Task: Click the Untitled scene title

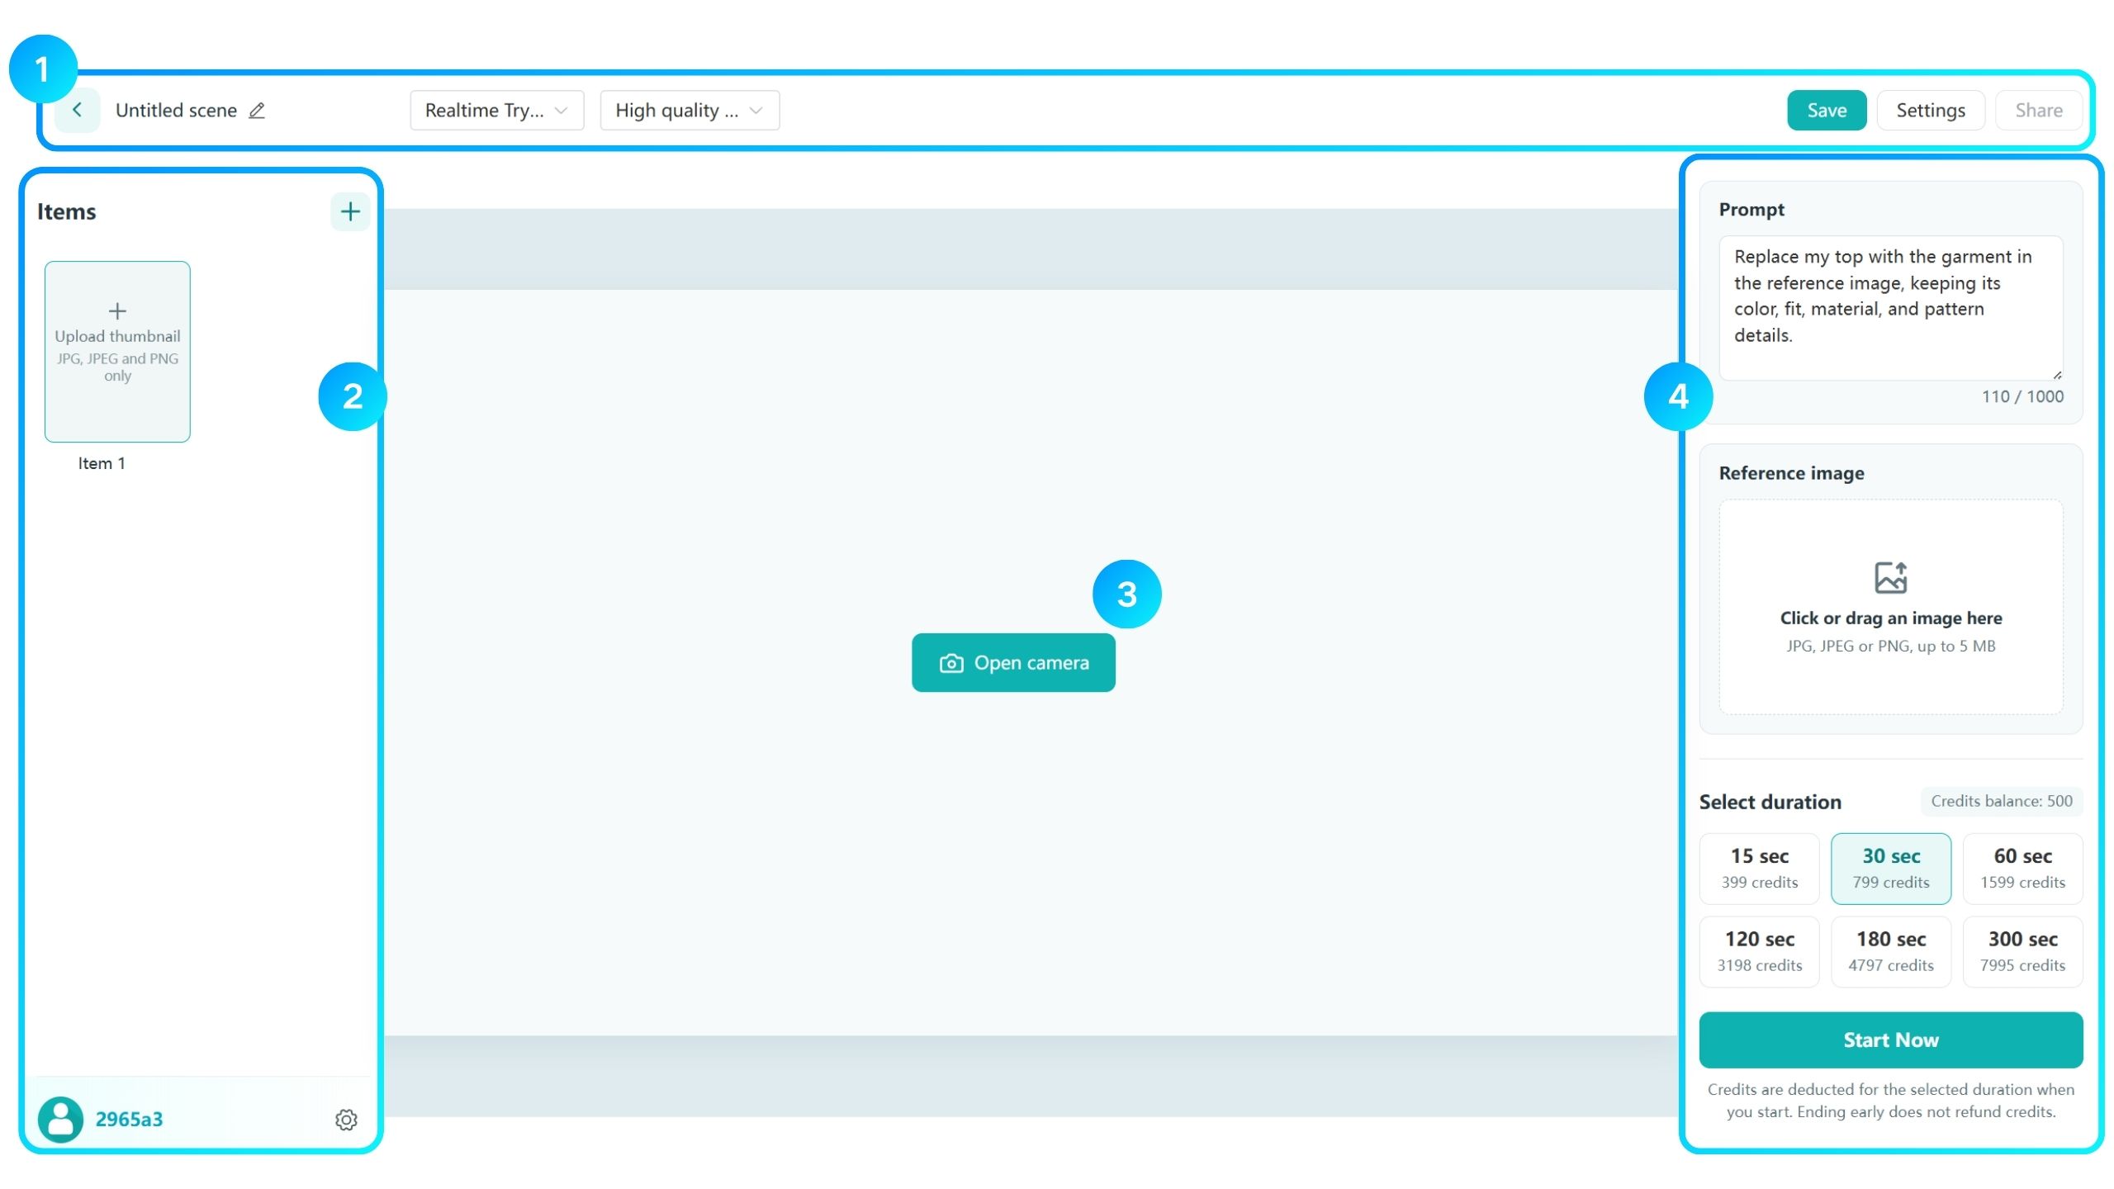Action: 176,111
